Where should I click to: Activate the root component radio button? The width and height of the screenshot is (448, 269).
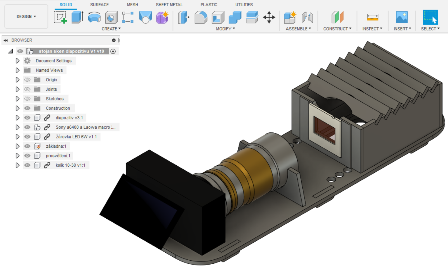(x=113, y=51)
